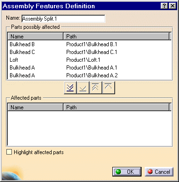Move all parts down to Affected parts
The height and width of the screenshot is (182, 179).
70,88
